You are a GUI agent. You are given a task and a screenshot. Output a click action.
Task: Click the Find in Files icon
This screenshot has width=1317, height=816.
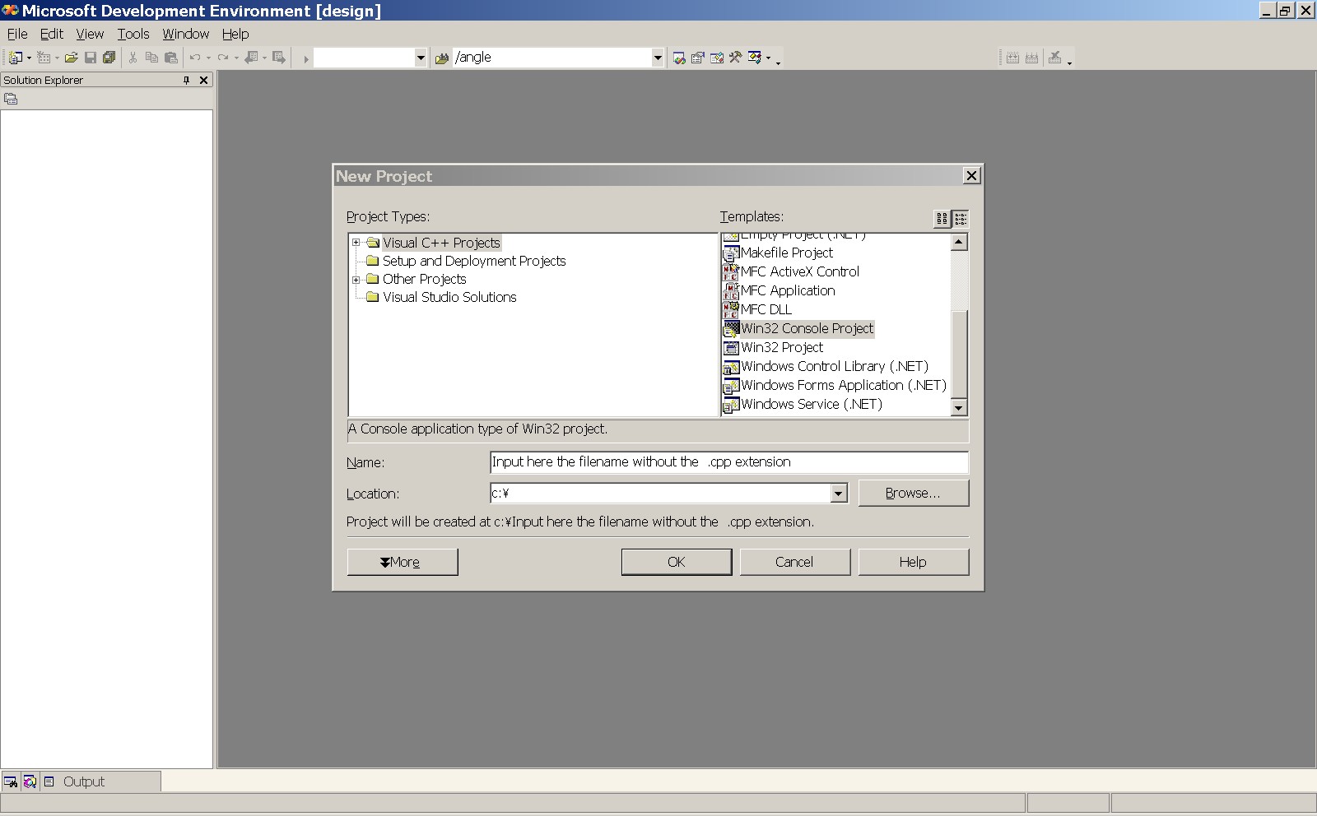[x=442, y=58]
